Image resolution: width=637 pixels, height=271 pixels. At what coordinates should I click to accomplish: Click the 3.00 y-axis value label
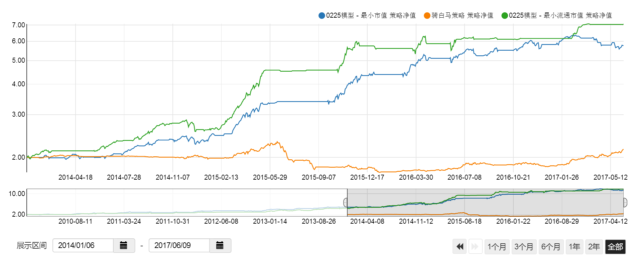tap(19, 114)
